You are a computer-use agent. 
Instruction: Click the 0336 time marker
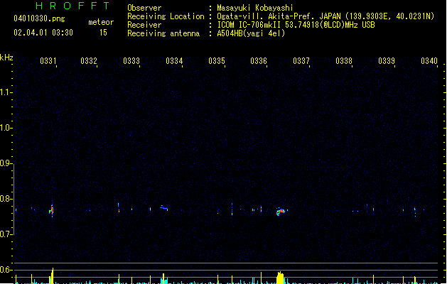tap(259, 60)
